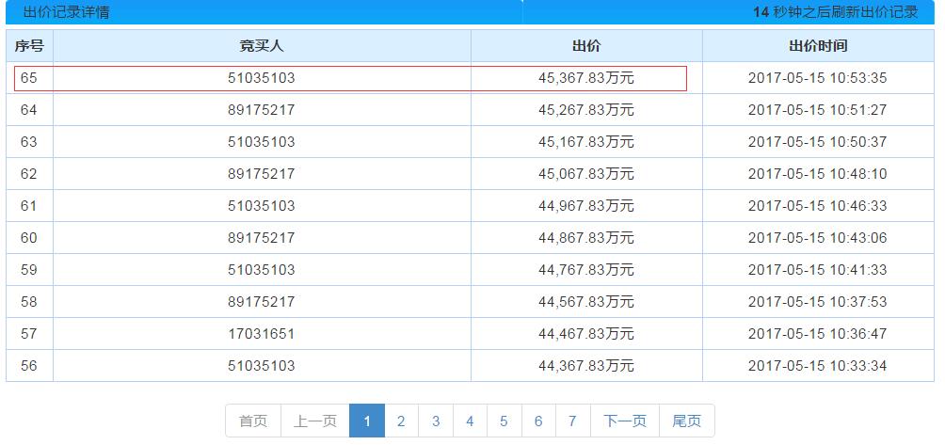Click 首页 first page button
Screen dimensions: 945x445
pyautogui.click(x=253, y=421)
